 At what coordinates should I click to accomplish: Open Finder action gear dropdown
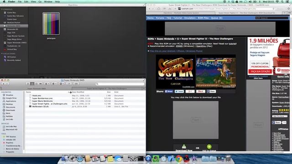click(x=54, y=84)
